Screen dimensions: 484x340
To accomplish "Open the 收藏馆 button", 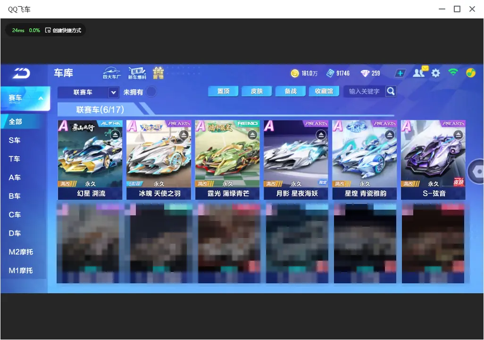I will 324,91.
